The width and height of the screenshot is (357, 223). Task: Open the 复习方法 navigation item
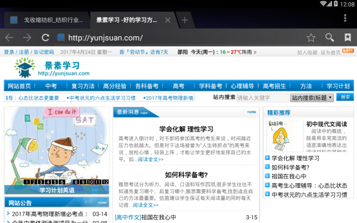[x=83, y=86]
